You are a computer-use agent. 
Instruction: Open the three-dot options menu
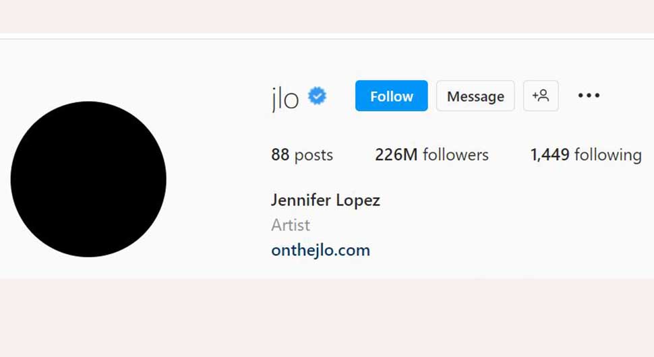coord(589,96)
